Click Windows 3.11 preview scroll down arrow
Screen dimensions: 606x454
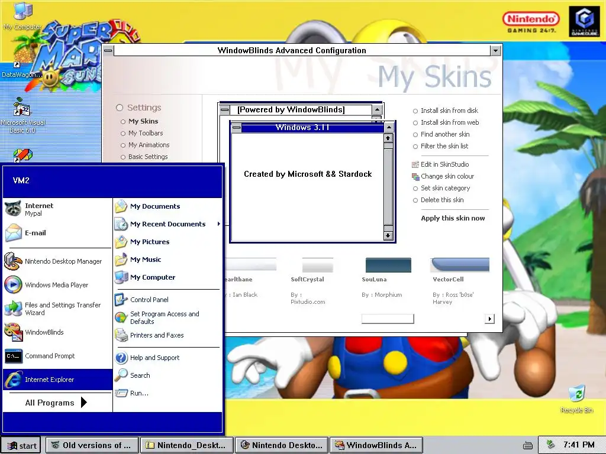[388, 235]
